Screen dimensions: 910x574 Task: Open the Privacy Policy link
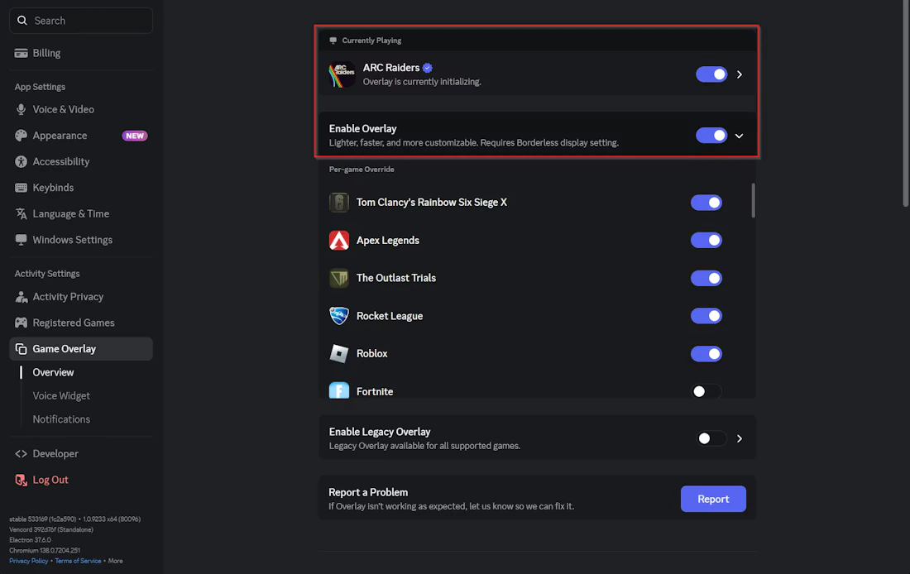[x=28, y=561]
